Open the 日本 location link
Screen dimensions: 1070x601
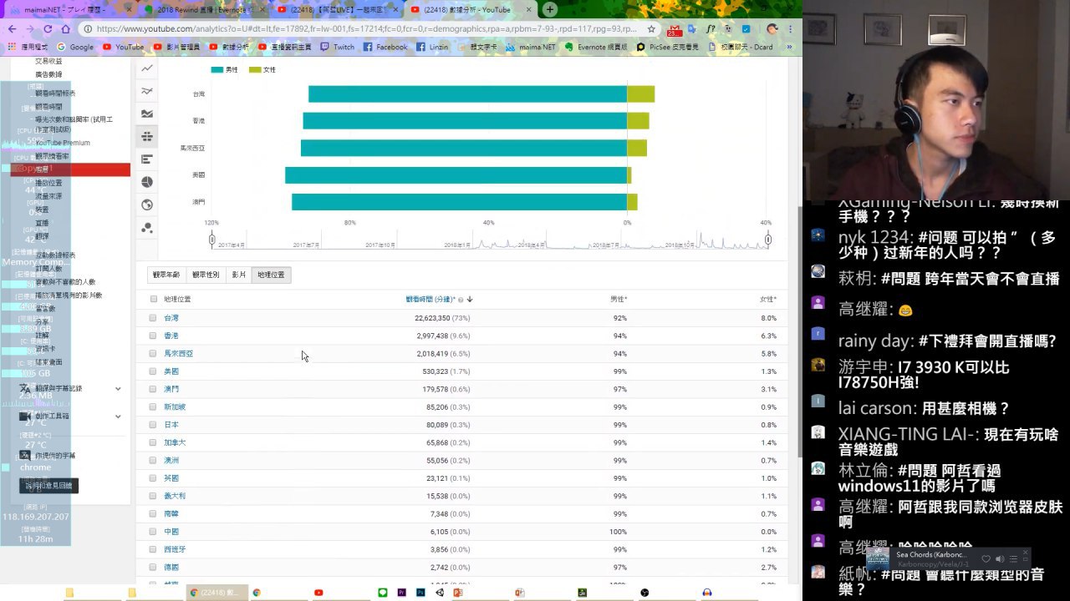click(171, 425)
